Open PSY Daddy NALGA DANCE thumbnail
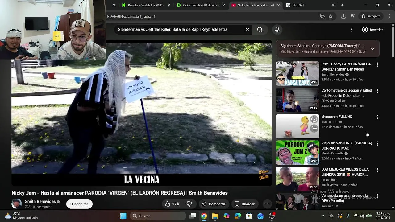Image resolution: width=395 pixels, height=222 pixels. point(297,73)
